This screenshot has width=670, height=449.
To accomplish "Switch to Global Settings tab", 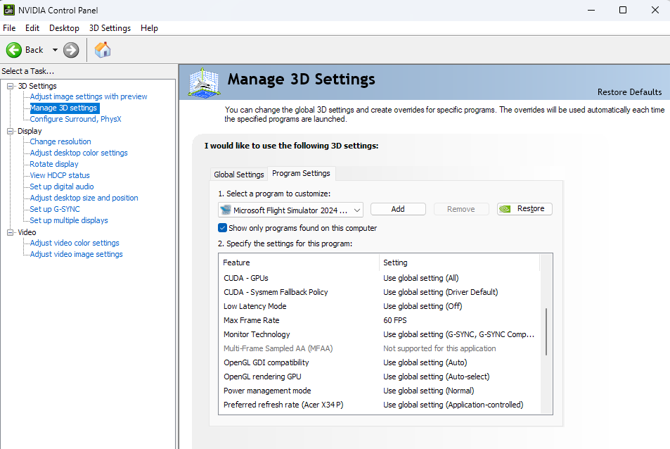I will click(x=239, y=175).
